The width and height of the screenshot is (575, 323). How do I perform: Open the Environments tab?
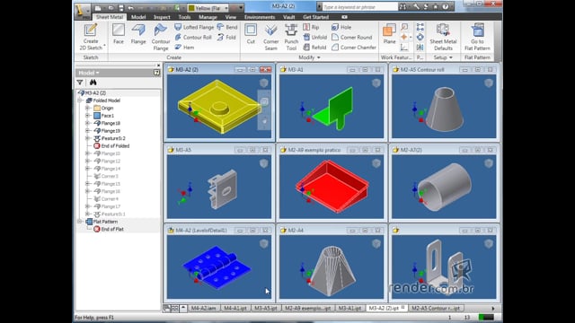260,17
